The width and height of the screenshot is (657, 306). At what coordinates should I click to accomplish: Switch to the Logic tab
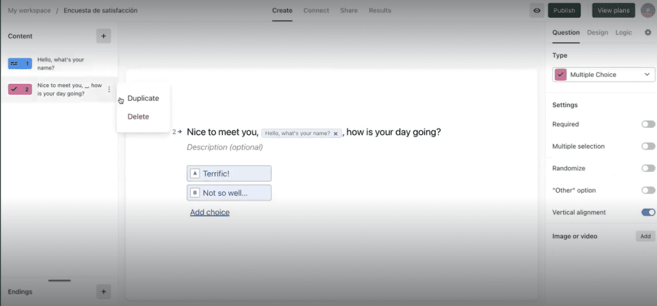click(624, 33)
